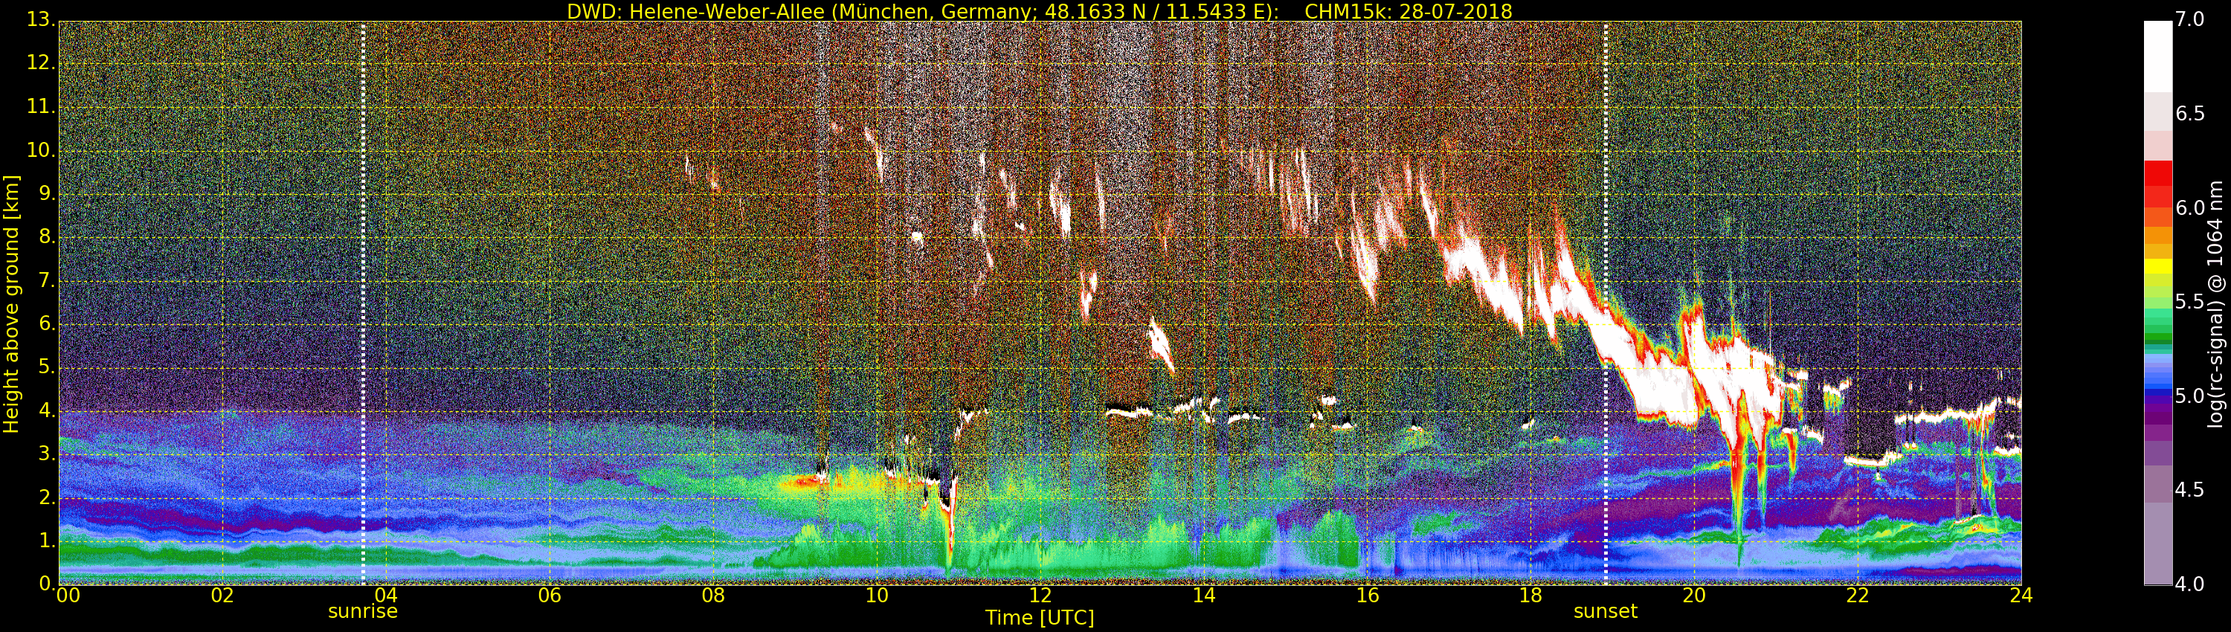Click the colorbar value '6.0'
This screenshot has height=632, width=2231.
tap(2189, 207)
